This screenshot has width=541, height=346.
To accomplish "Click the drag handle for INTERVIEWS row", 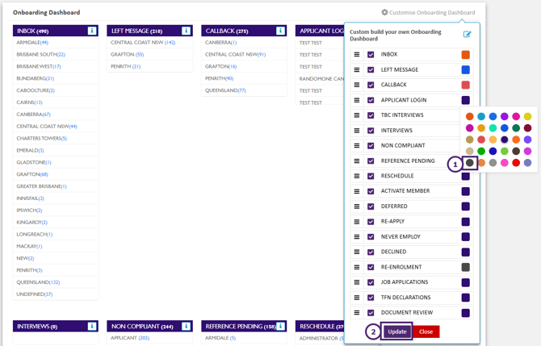I will [x=357, y=131].
